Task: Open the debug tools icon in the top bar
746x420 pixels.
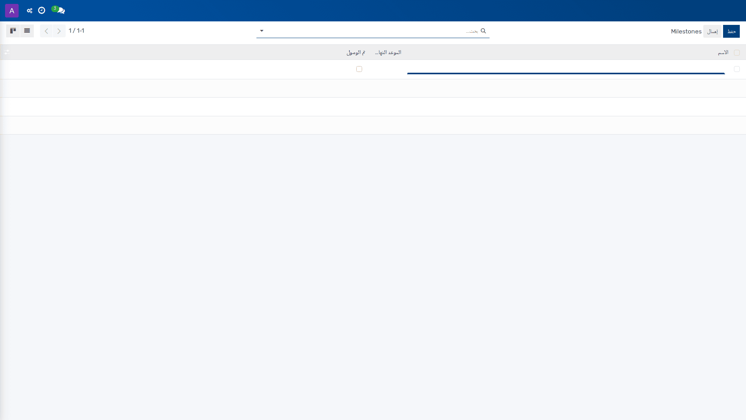Action: point(30,10)
